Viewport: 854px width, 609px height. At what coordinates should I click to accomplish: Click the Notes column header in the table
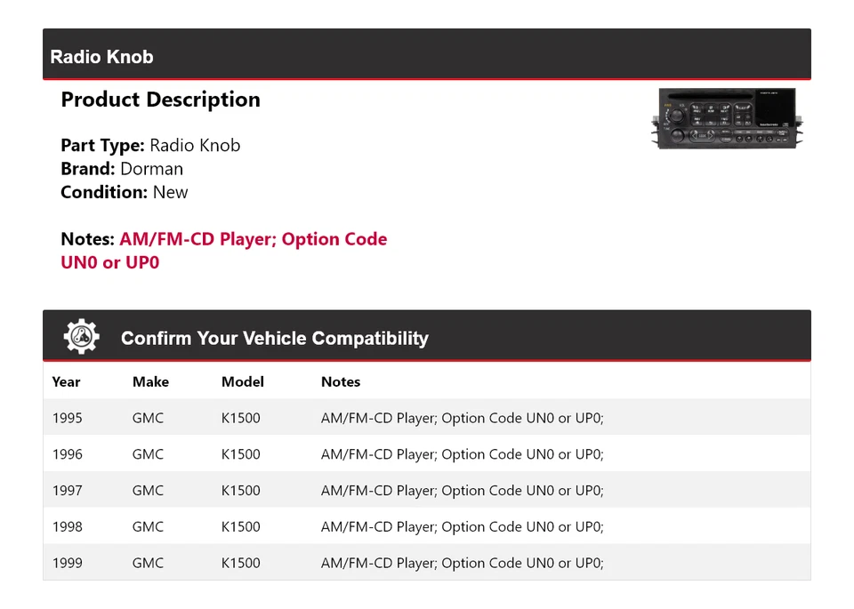[341, 381]
